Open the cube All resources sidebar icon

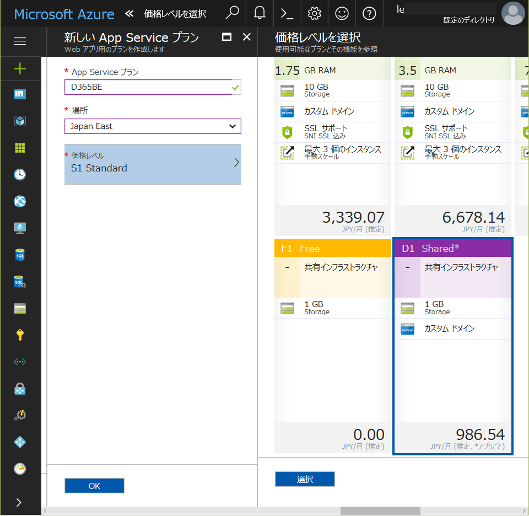pos(20,121)
